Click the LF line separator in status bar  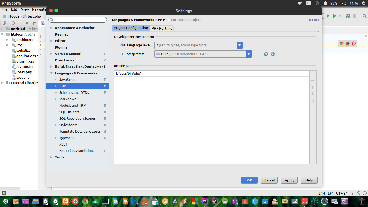(x=331, y=193)
